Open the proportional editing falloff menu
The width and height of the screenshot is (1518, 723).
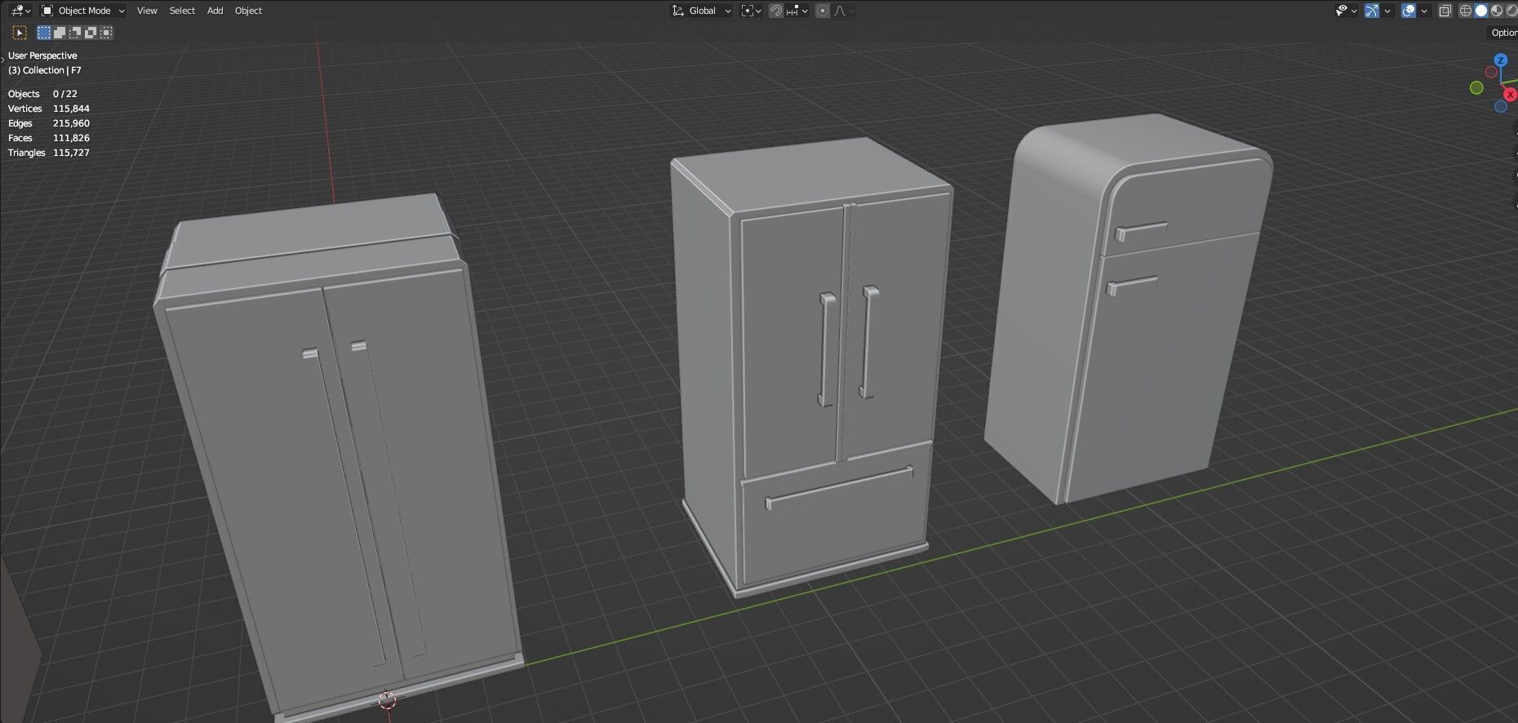click(844, 11)
